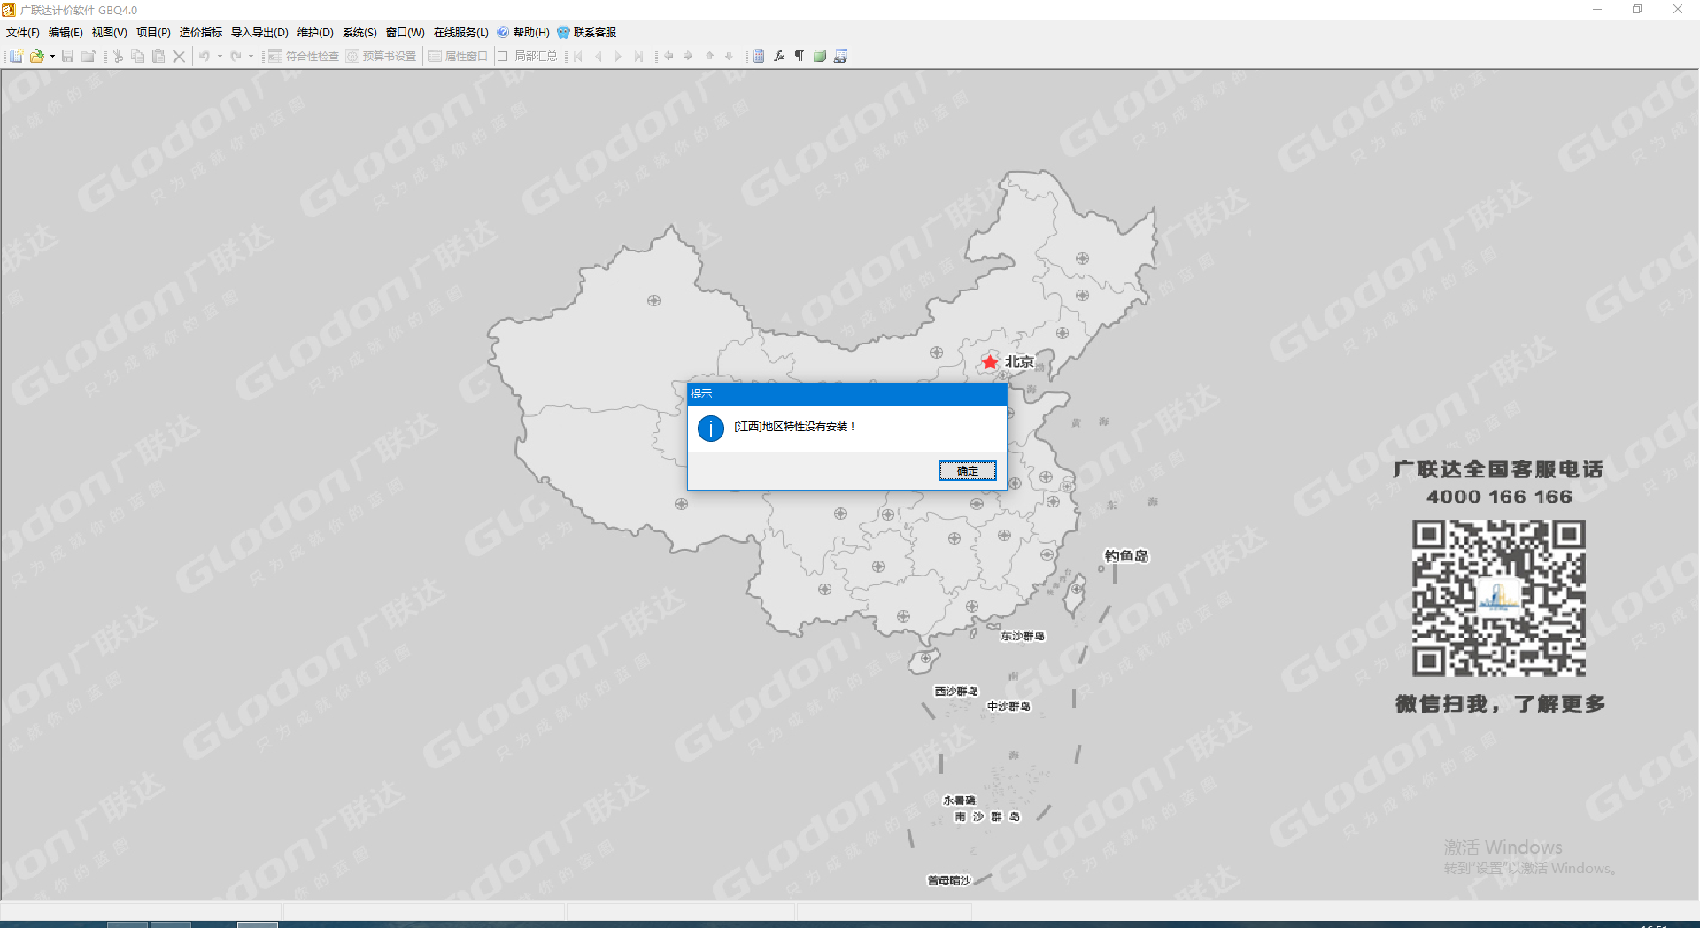Open the 系统(S) menu
This screenshot has width=1700, height=928.
[x=359, y=33]
